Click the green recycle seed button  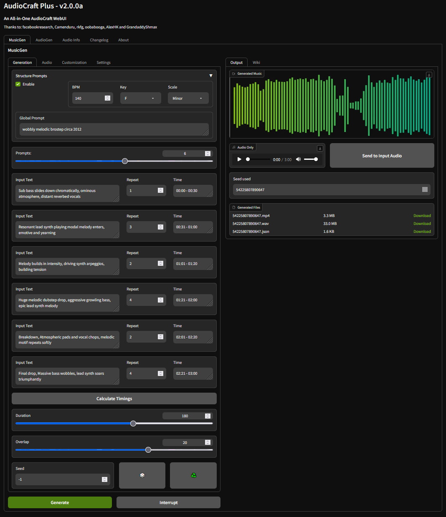coord(193,475)
